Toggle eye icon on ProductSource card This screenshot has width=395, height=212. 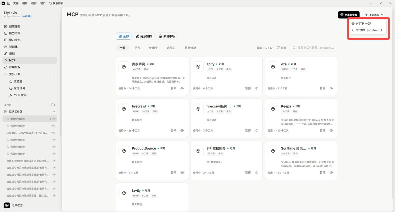[182, 173]
